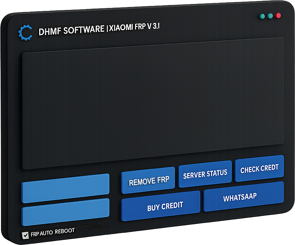Screen dimensions: 295x245
Task: Click the upper blue field at bottom left
Action: 65,188
